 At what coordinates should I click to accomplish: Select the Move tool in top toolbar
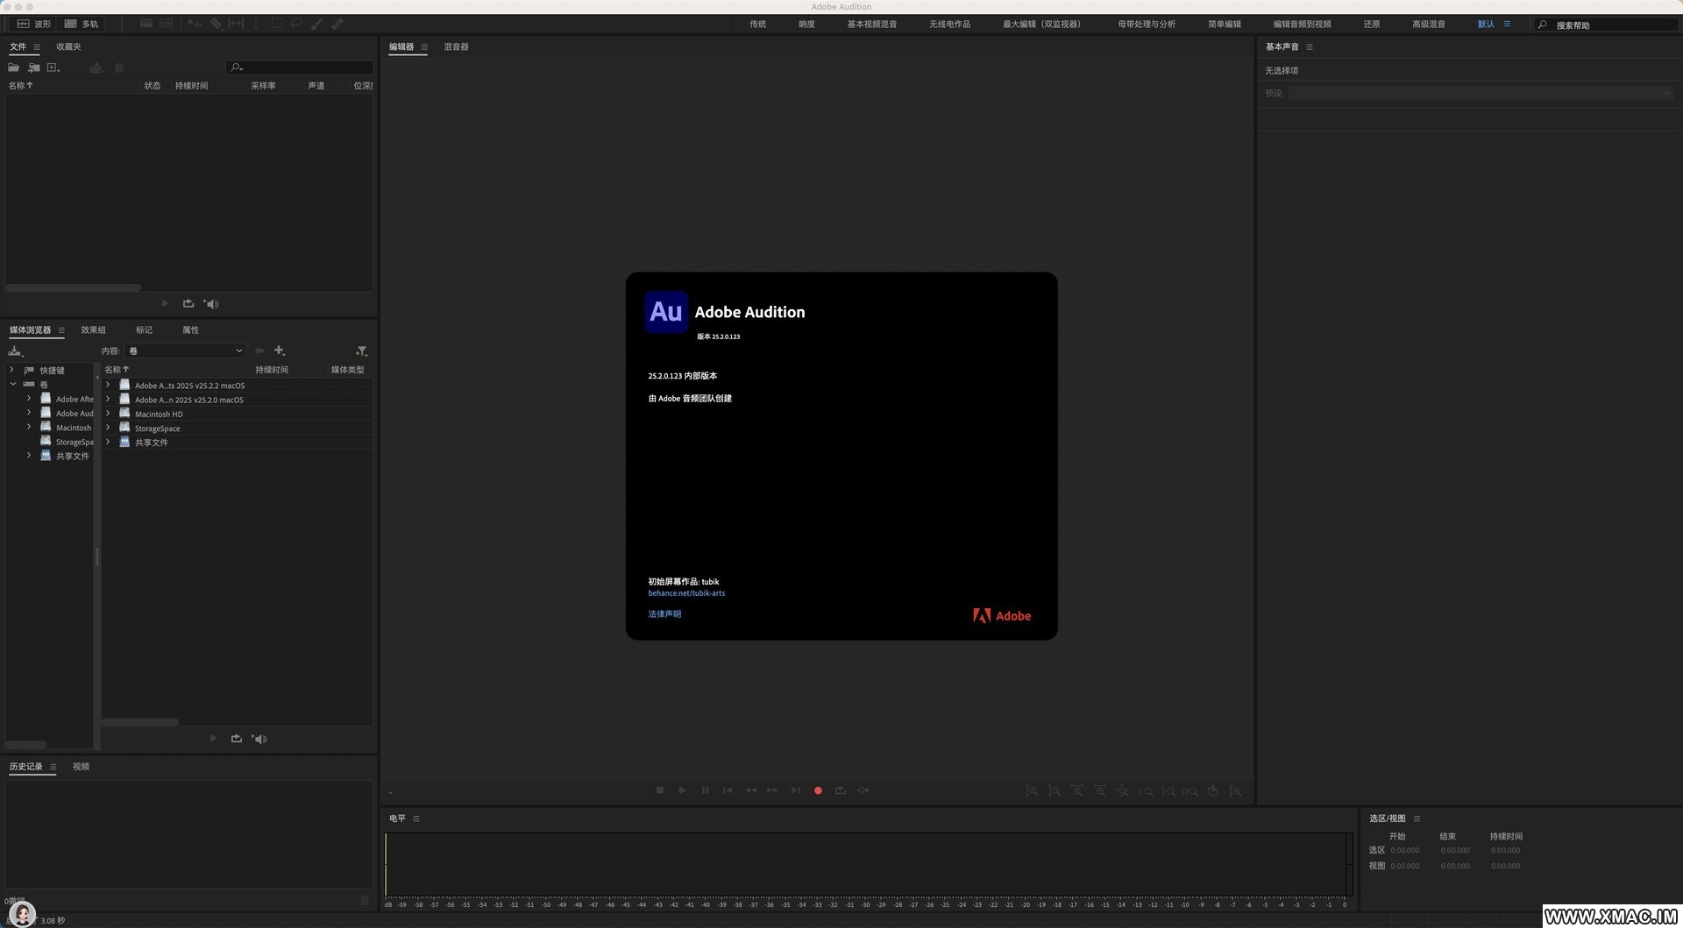(195, 24)
